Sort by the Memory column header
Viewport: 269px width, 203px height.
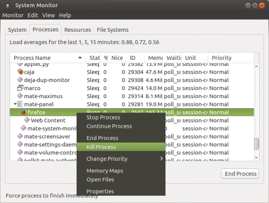153,58
